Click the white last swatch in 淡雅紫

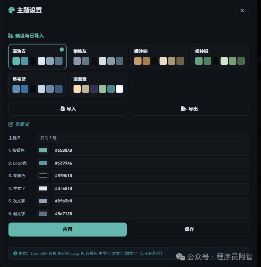[x=119, y=89]
